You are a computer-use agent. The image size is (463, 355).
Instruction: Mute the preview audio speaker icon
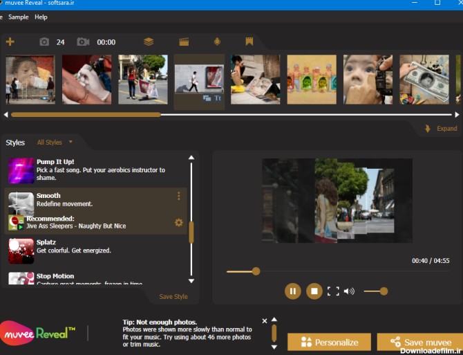(x=349, y=291)
